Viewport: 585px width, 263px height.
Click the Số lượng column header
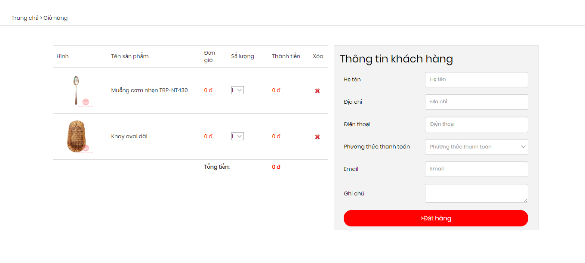point(243,56)
